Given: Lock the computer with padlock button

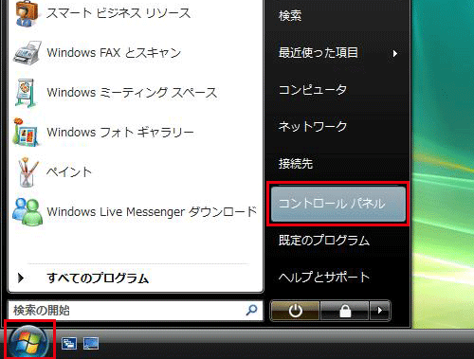Looking at the screenshot, I should coord(345,311).
